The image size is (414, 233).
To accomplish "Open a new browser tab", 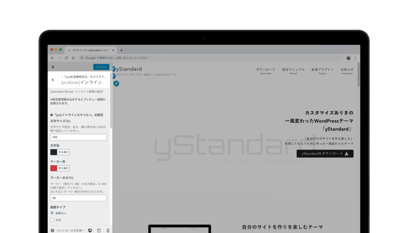I will pos(121,50).
